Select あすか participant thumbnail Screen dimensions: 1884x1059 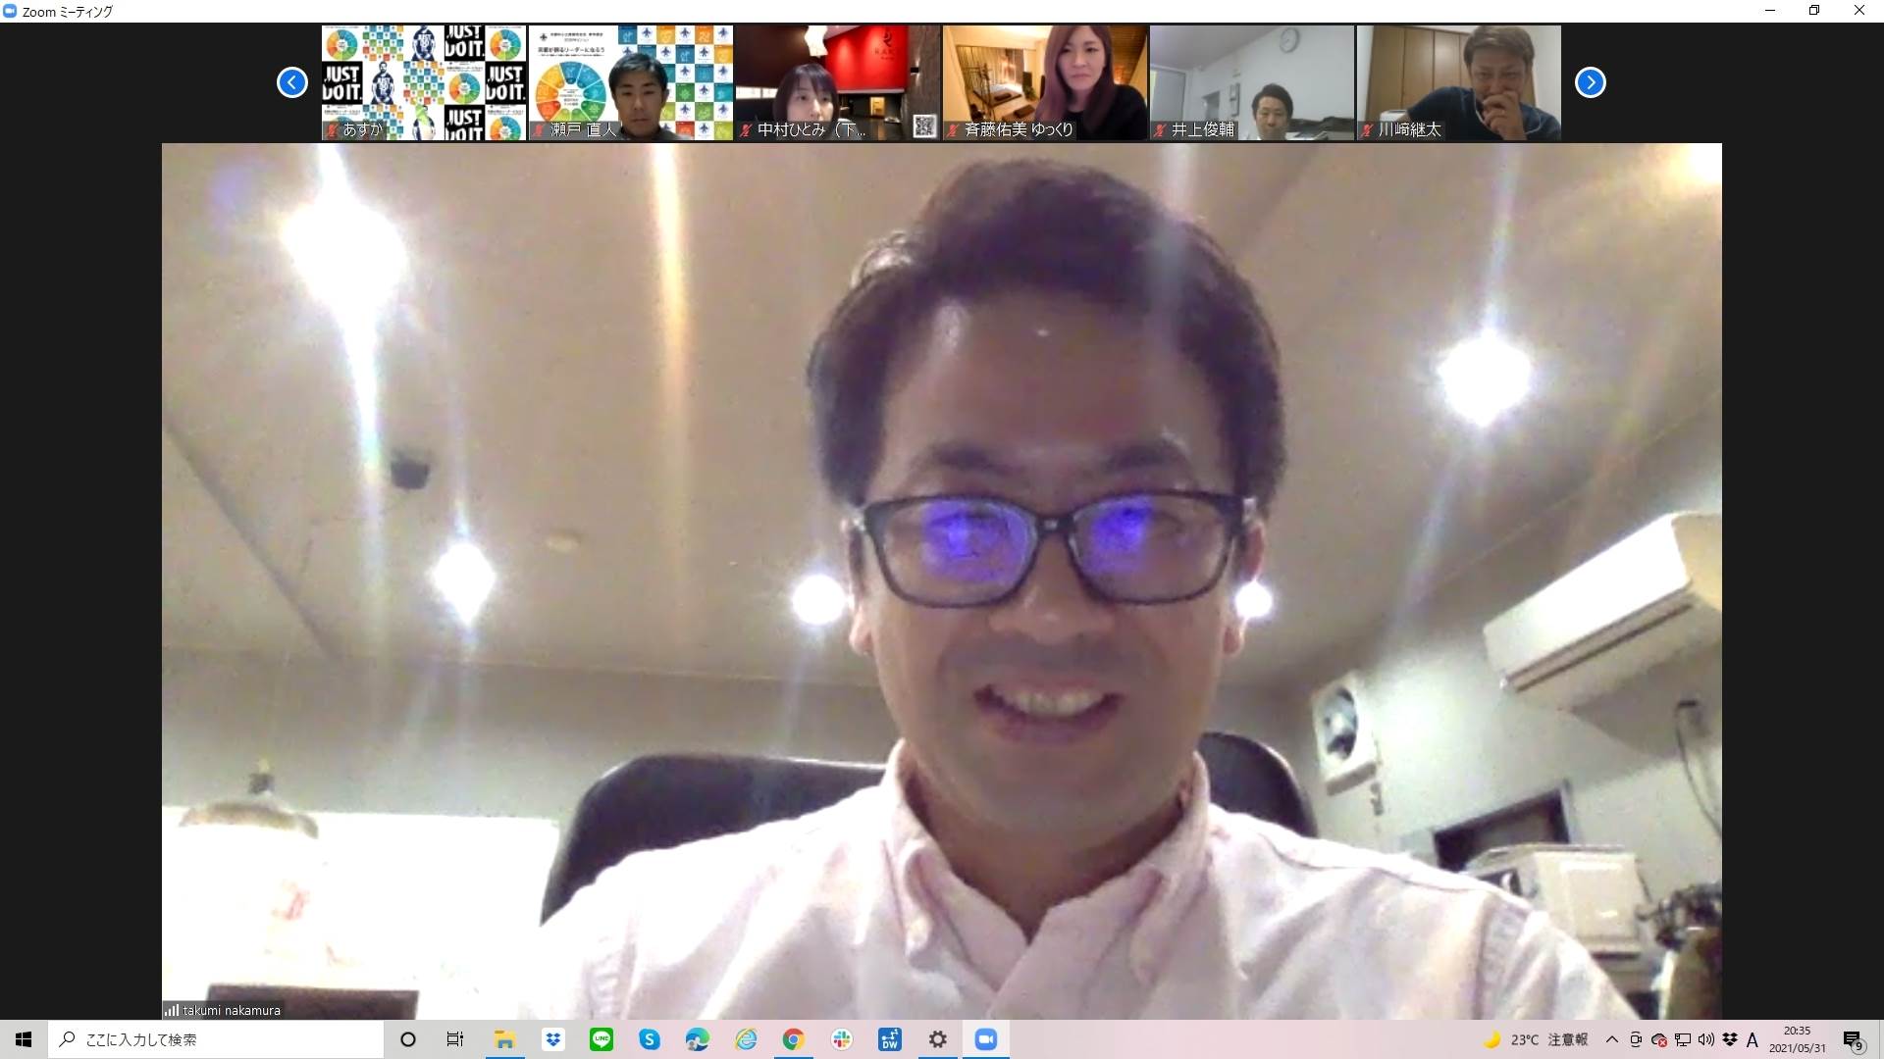click(424, 82)
